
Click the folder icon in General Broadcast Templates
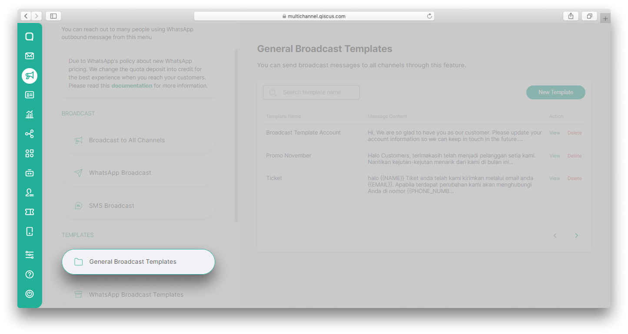(78, 262)
